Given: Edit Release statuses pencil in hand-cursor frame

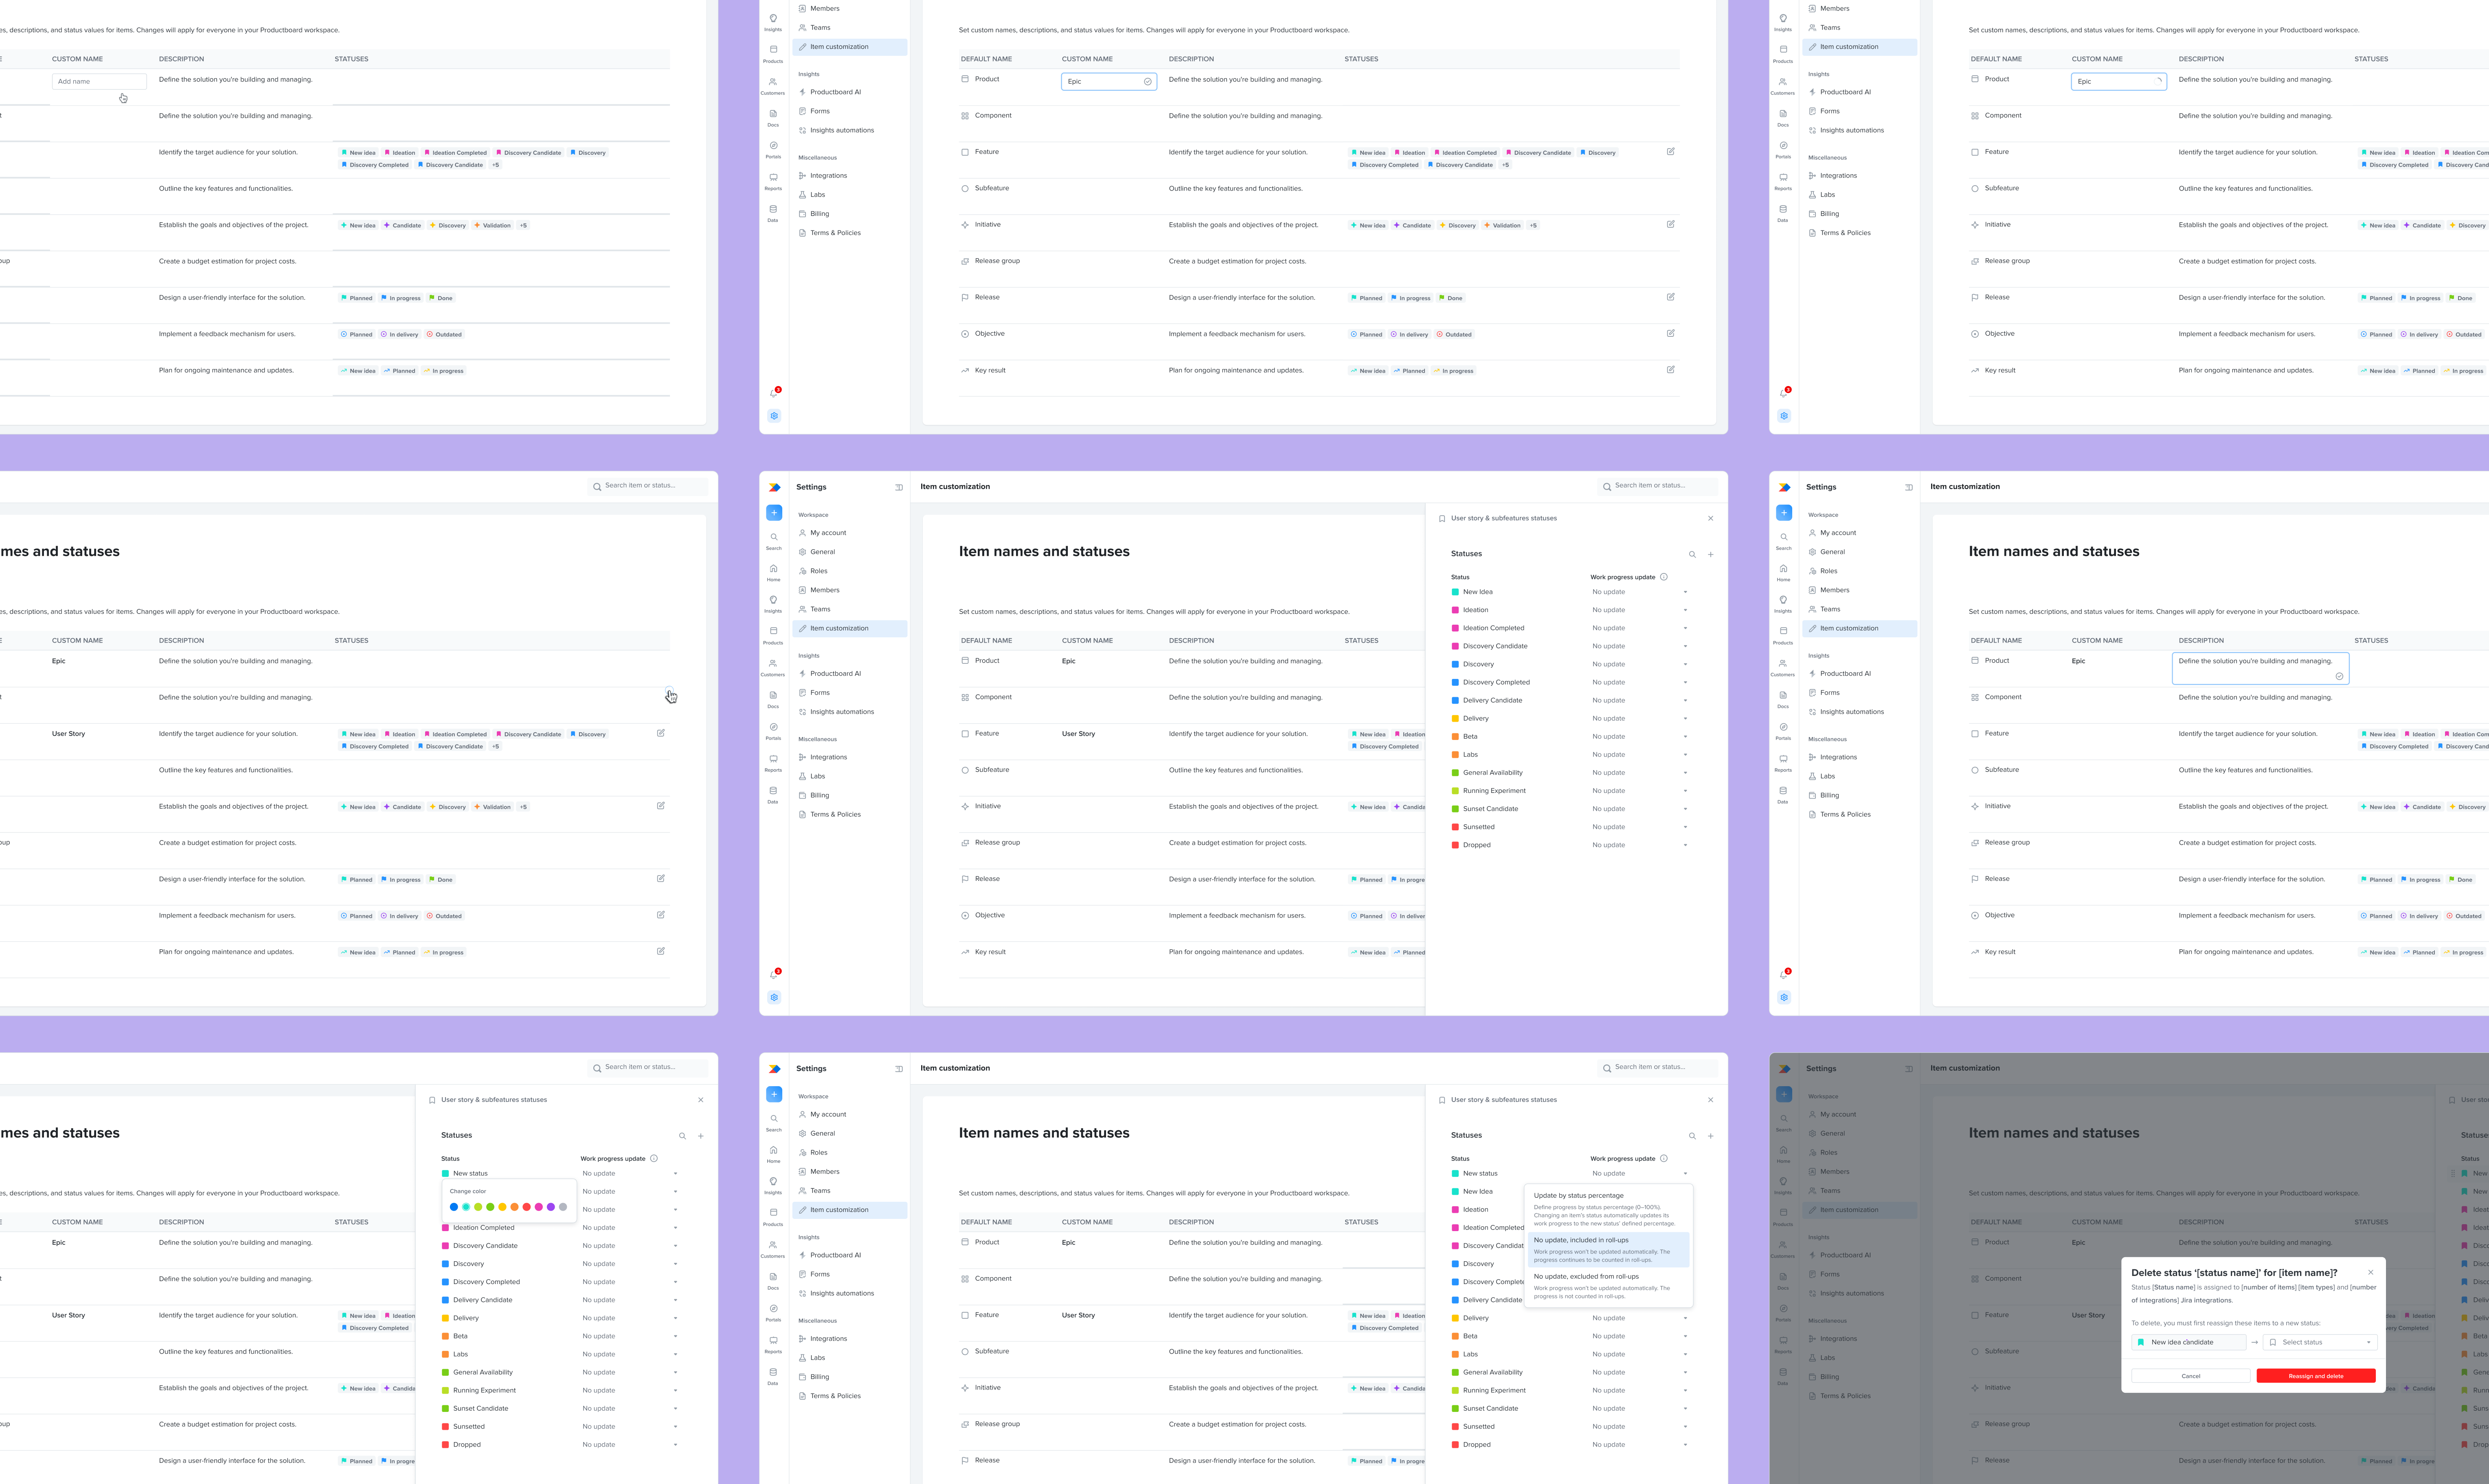Looking at the screenshot, I should [660, 878].
